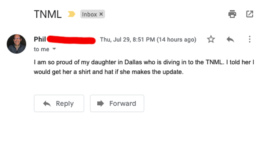Expand recipient details arrow next to "to me"

click(x=54, y=49)
